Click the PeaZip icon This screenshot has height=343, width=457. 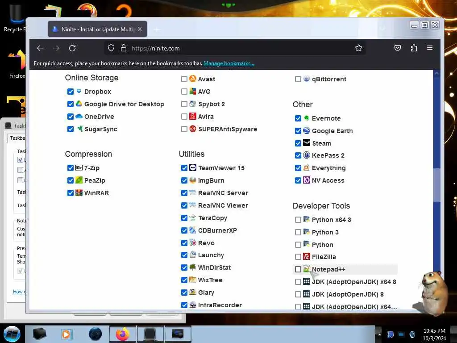(x=79, y=180)
